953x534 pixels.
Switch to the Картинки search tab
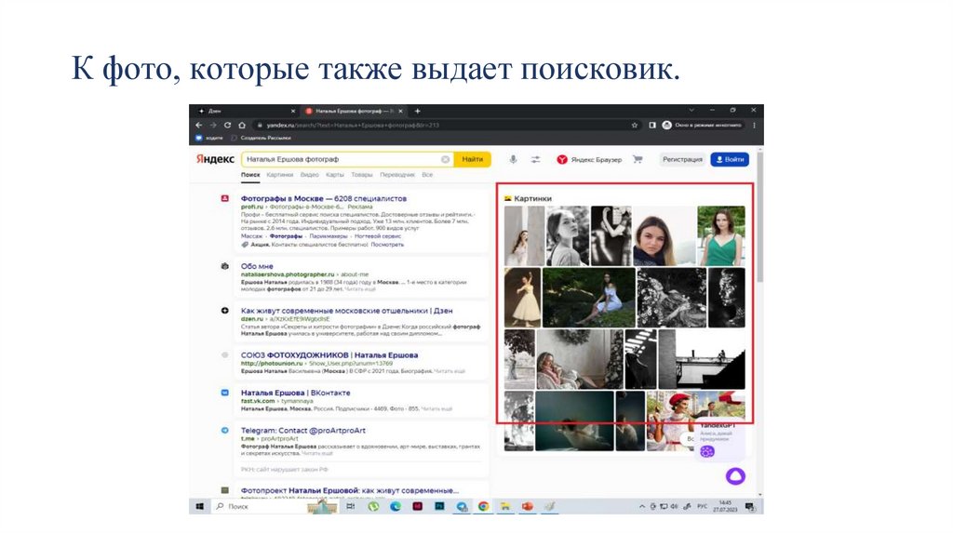pos(279,175)
